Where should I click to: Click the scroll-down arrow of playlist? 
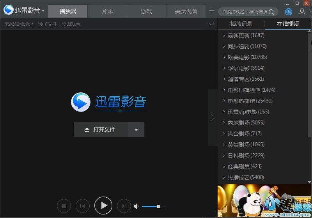point(309,182)
